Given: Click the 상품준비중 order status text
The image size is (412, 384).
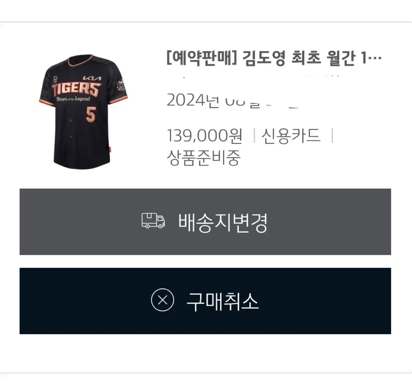Looking at the screenshot, I should (x=204, y=158).
